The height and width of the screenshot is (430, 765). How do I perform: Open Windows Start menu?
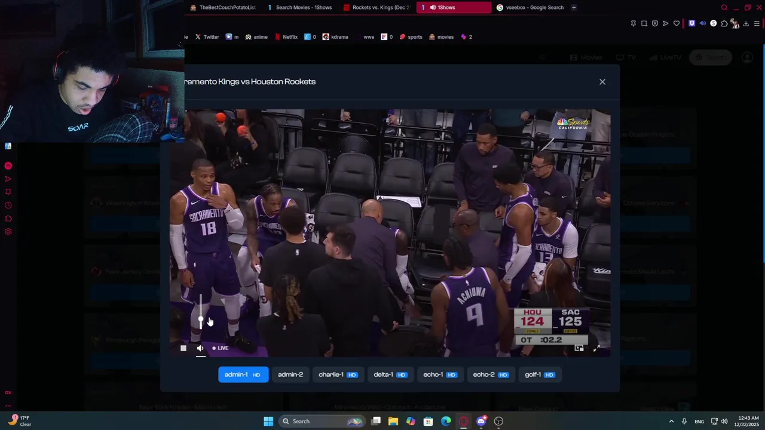(268, 422)
